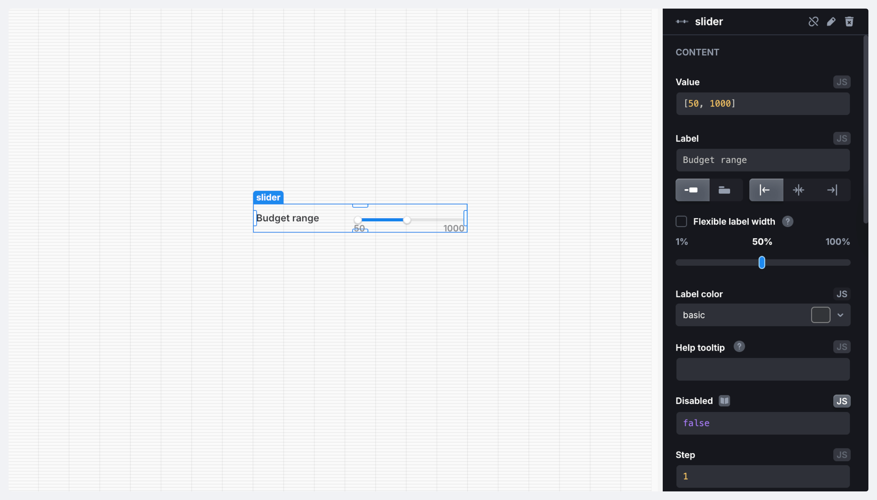Open Flexible label width help icon
877x500 pixels.
tap(787, 221)
